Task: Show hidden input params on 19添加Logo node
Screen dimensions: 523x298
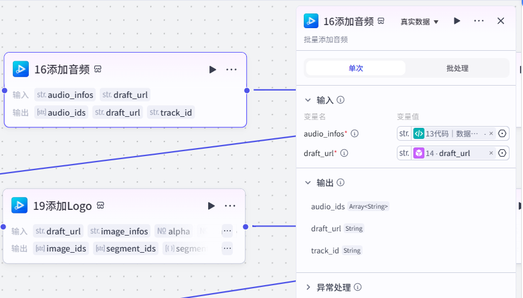Action: (227, 231)
